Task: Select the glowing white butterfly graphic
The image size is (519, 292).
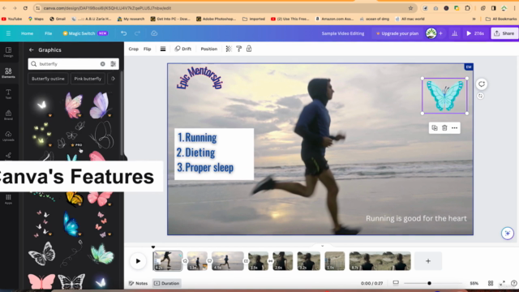Action: (x=41, y=105)
